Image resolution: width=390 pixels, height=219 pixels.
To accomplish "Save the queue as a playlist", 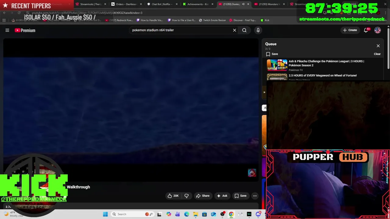I will pos(272,54).
